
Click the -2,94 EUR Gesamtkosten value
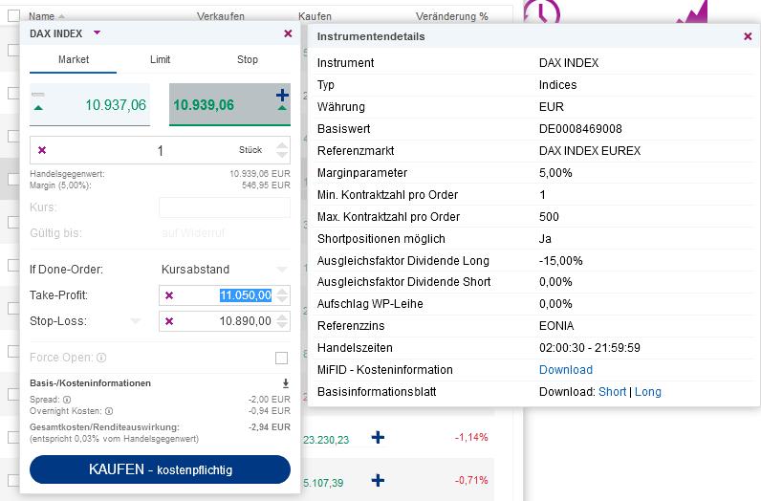pyautogui.click(x=270, y=427)
